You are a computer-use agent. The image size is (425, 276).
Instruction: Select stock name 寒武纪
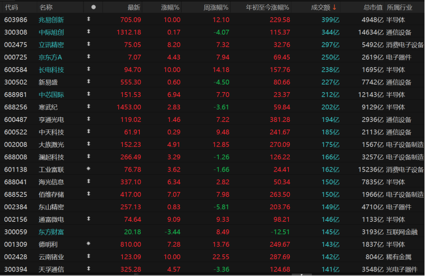48,107
